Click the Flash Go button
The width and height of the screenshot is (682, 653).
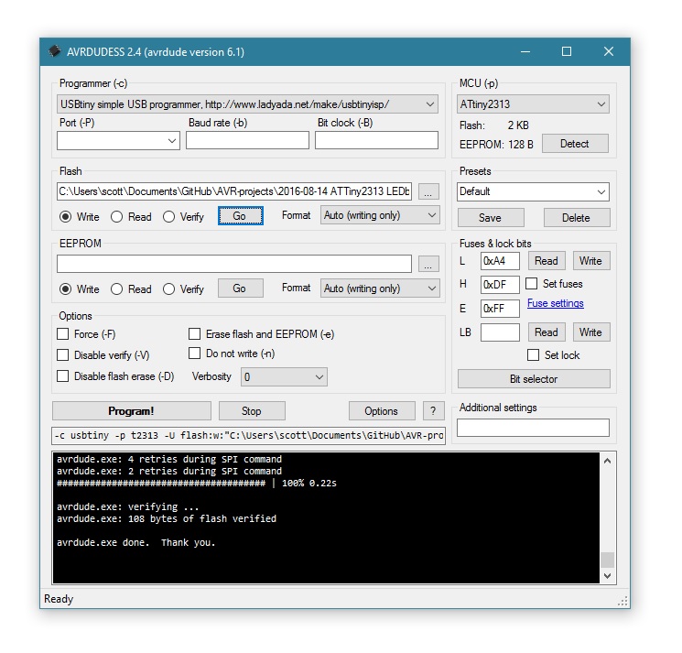pyautogui.click(x=240, y=216)
